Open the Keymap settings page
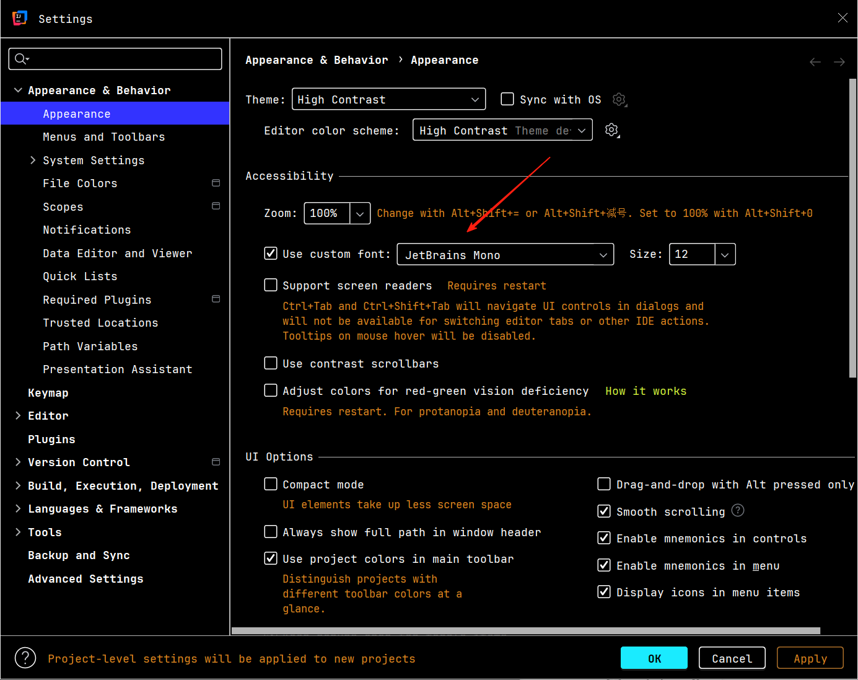This screenshot has width=858, height=680. click(48, 393)
